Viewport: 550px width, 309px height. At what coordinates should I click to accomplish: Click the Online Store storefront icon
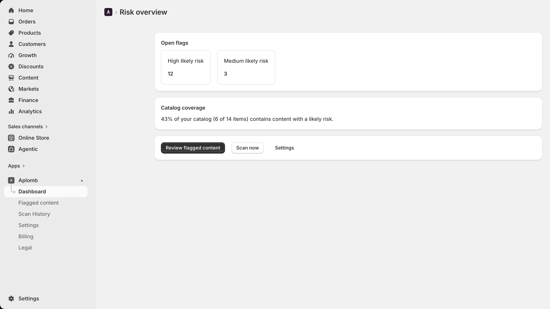11,138
